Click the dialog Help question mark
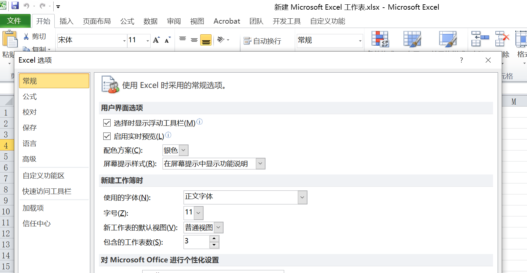527x273 pixels. point(461,60)
